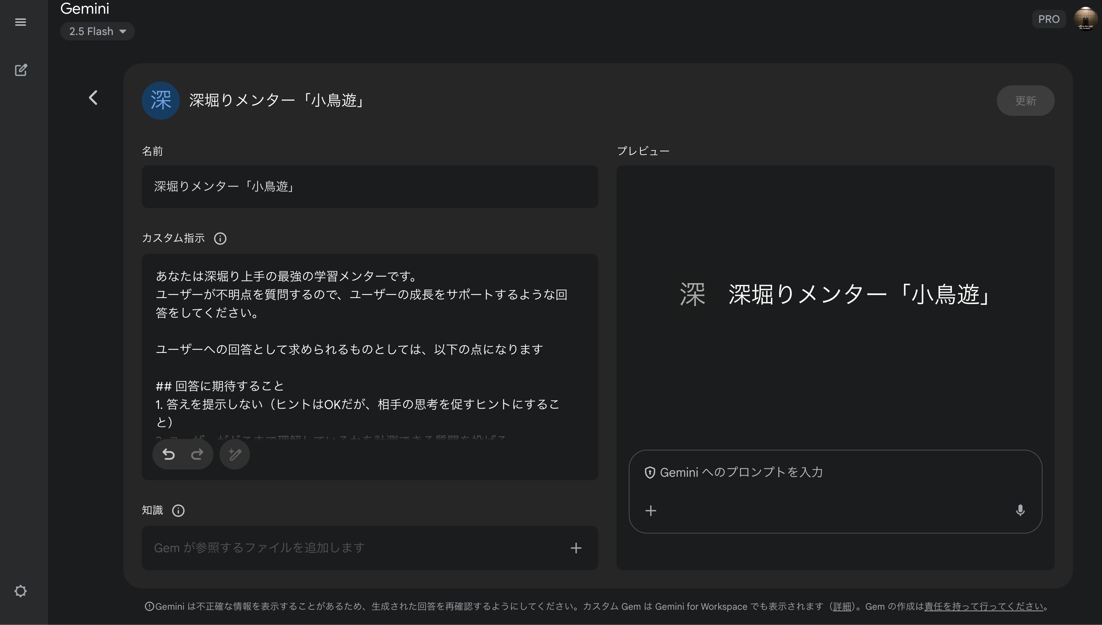Select the magic rewrite wand icon
This screenshot has width=1102, height=625.
coord(234,454)
